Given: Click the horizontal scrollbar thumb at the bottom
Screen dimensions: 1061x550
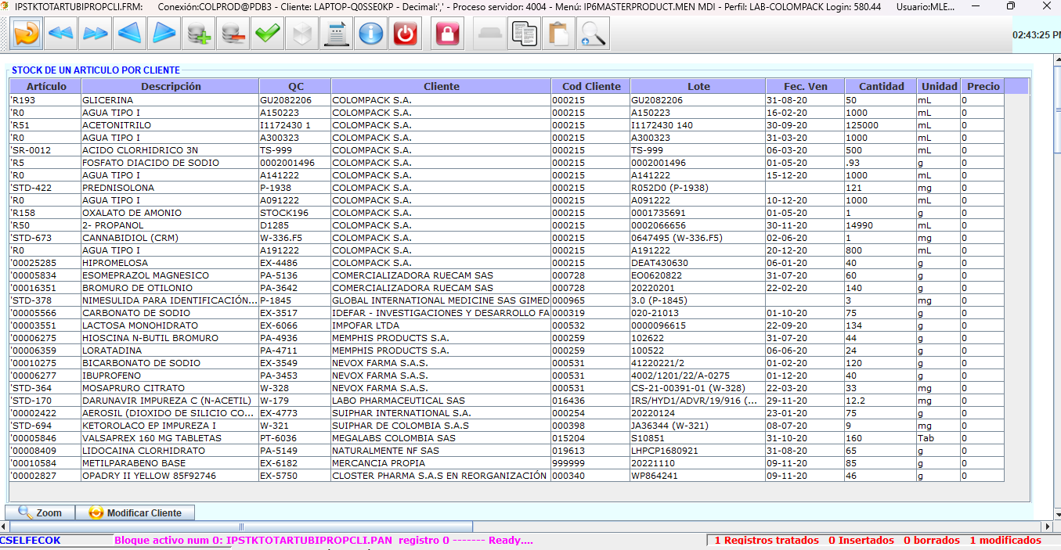Looking at the screenshot, I should (241, 527).
